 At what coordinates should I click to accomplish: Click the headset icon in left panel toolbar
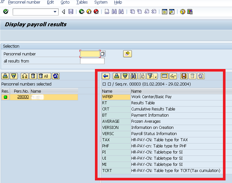(25, 76)
